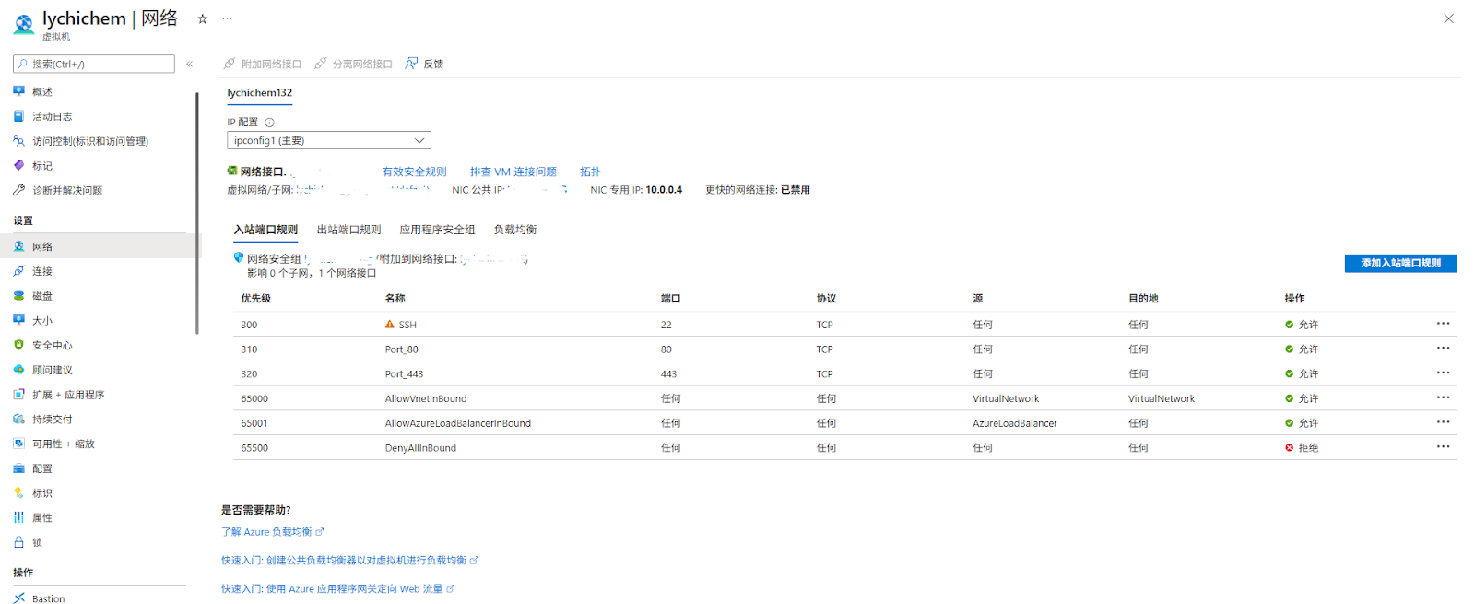Open 顾问建议 advisor icon
This screenshot has height=604, width=1475.
(x=18, y=370)
